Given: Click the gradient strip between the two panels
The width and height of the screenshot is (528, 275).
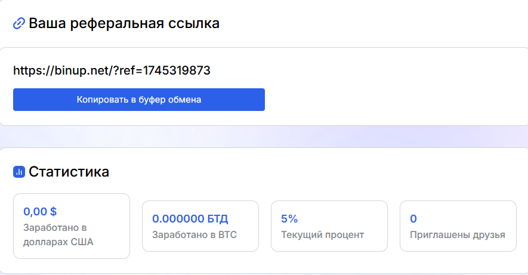Looking at the screenshot, I should (x=264, y=137).
